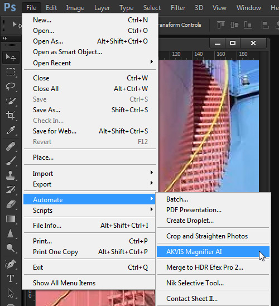The height and width of the screenshot is (306, 279).
Task: Select the Clone Stamp tool
Action: [x=11, y=175]
